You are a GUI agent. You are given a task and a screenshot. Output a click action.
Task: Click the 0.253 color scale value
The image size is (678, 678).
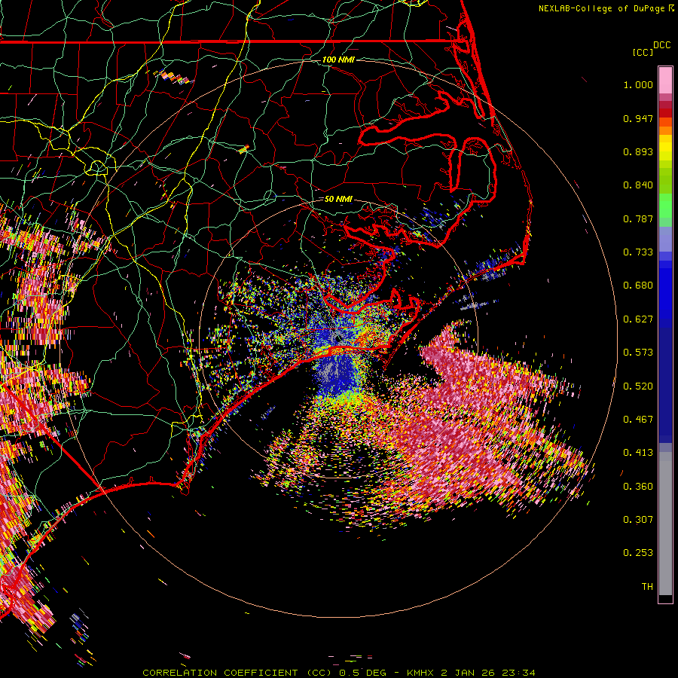pyautogui.click(x=638, y=553)
